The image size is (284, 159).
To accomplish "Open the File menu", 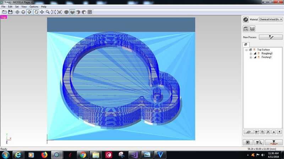I will click(x=4, y=7).
